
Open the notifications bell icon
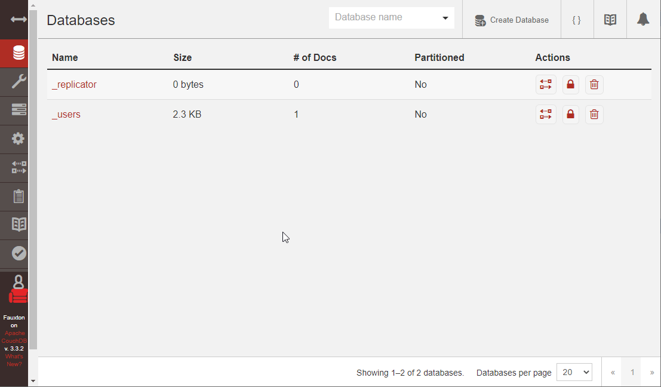643,19
